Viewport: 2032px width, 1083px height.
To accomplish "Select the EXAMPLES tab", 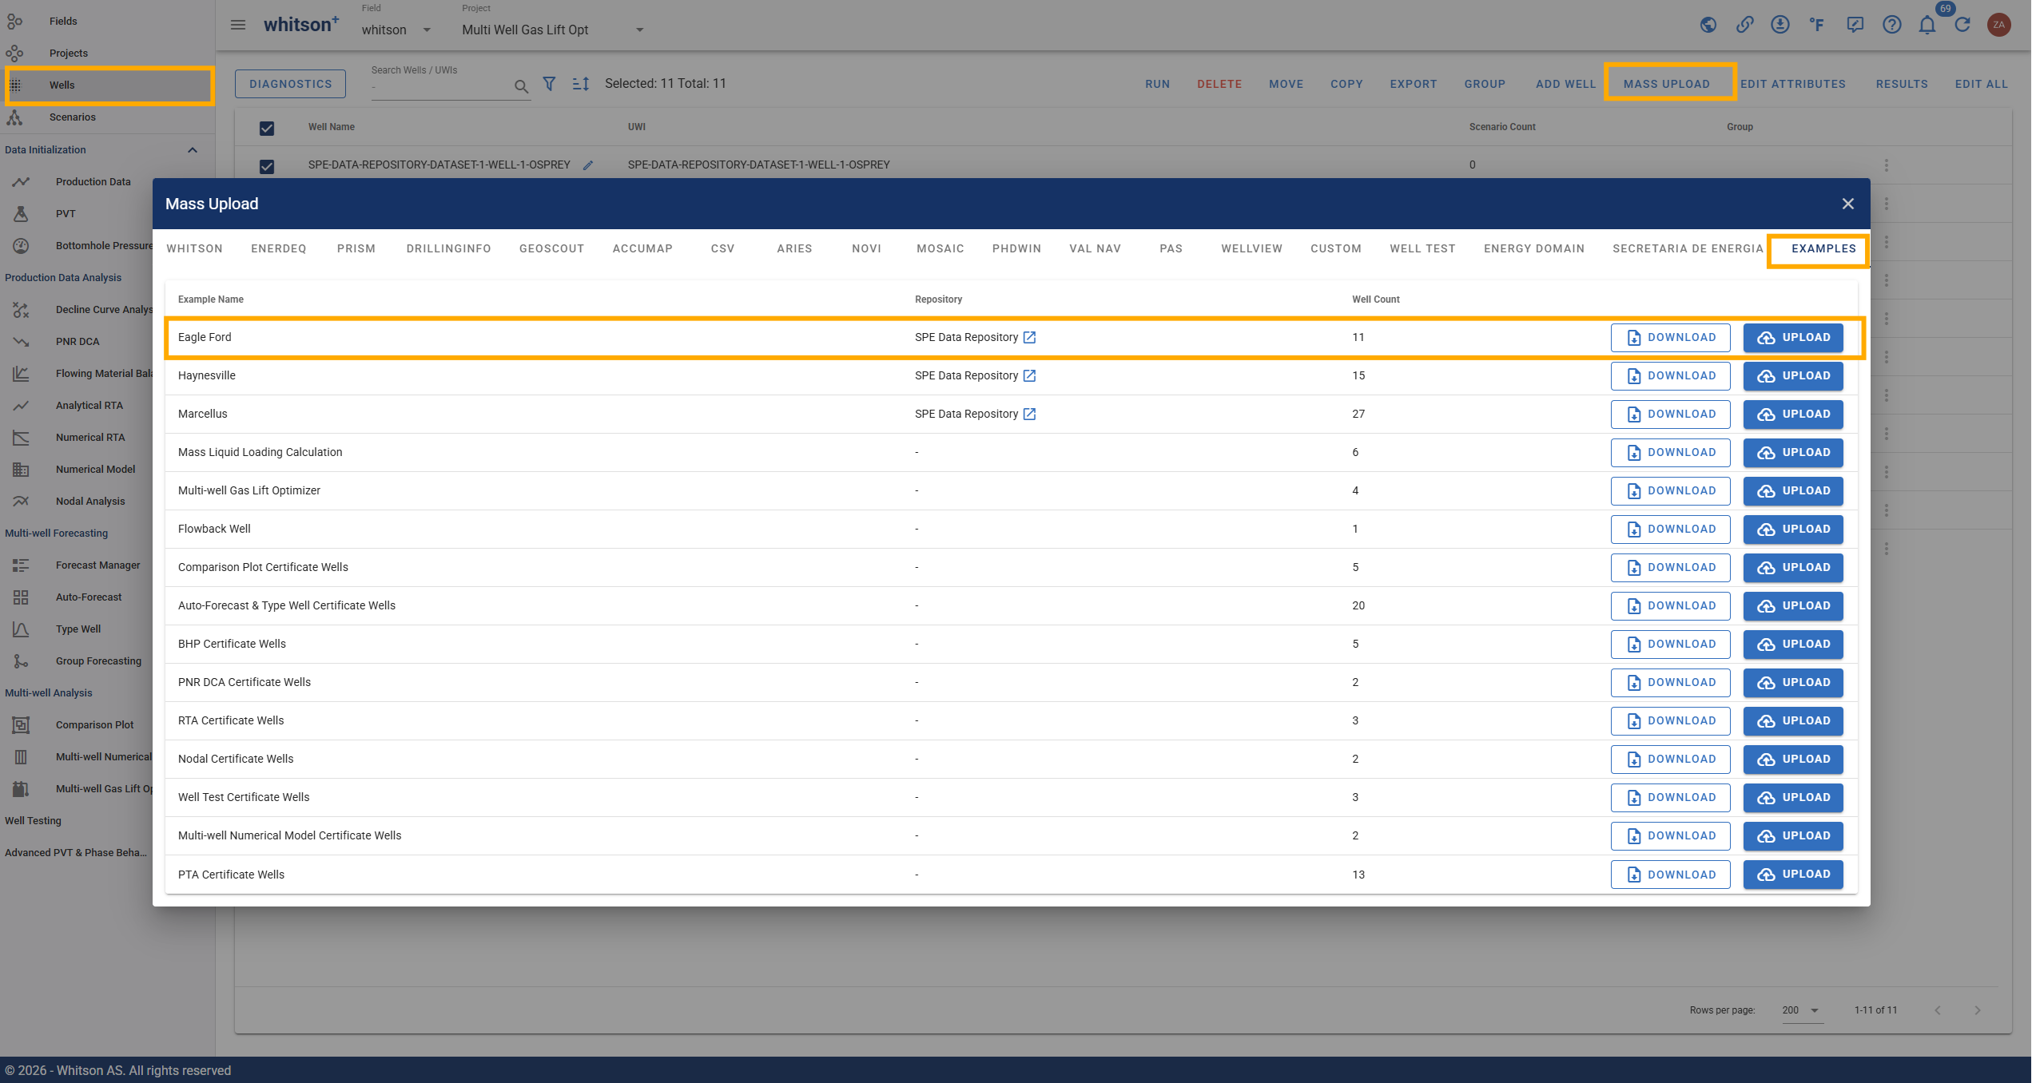I will pyautogui.click(x=1823, y=248).
